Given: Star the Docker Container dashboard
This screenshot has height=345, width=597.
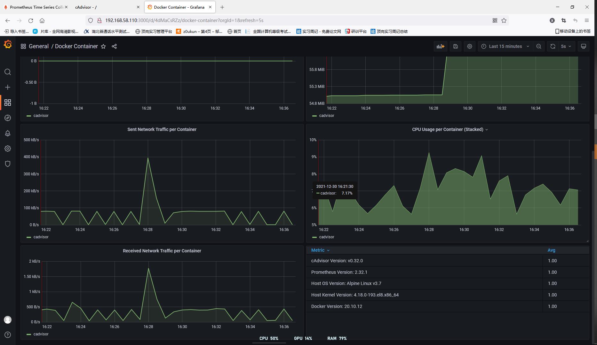Looking at the screenshot, I should point(103,46).
